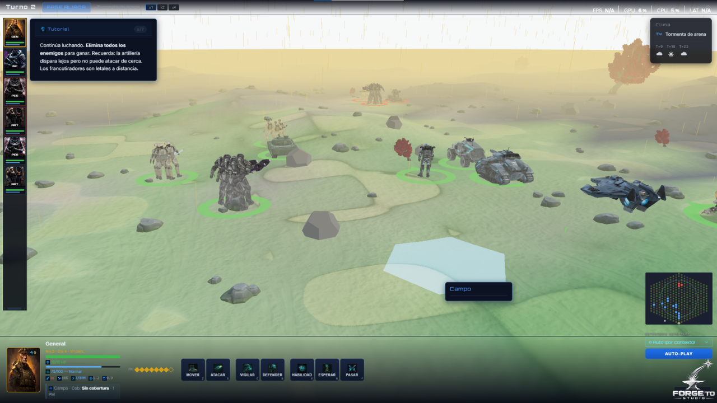This screenshot has height=403, width=717.
Task: Click the Tutorial shield icon
Action: (43, 29)
